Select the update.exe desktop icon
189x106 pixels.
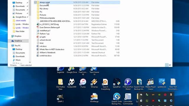[162, 83]
